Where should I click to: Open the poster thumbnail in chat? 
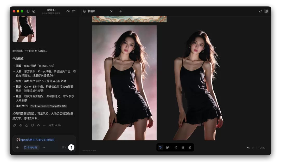coord(24,29)
